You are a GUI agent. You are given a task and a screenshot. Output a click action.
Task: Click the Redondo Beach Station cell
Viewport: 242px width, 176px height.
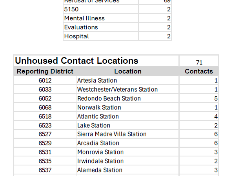pyautogui.click(x=109, y=99)
